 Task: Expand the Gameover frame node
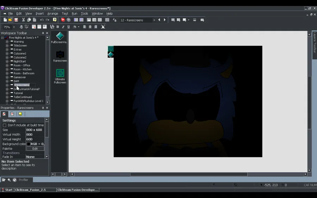coord(7,77)
